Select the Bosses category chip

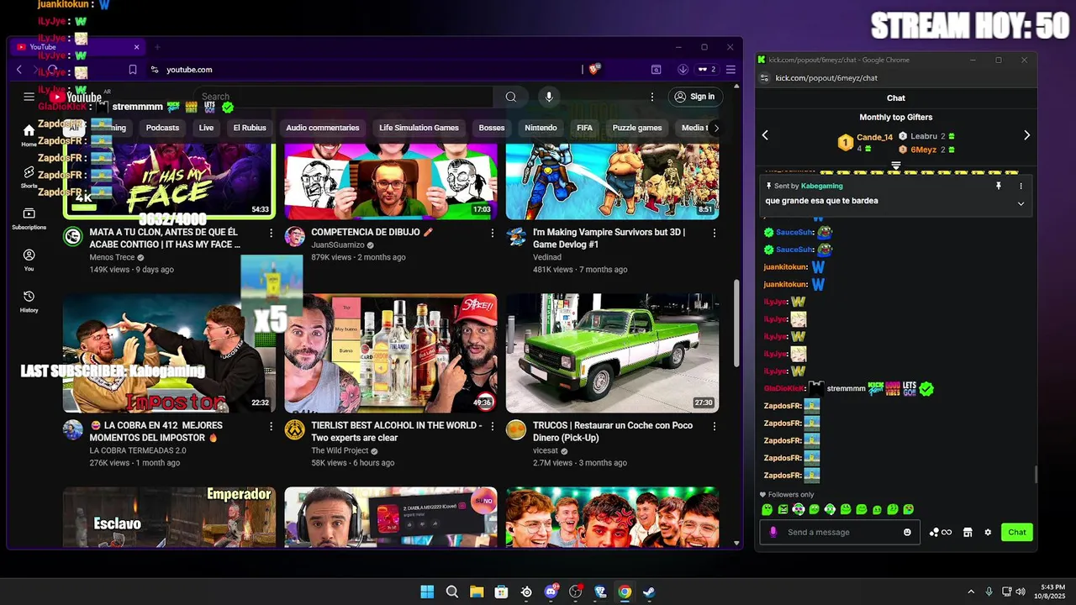[x=492, y=128]
